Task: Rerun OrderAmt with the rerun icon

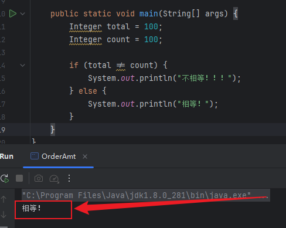Action: 5,178
